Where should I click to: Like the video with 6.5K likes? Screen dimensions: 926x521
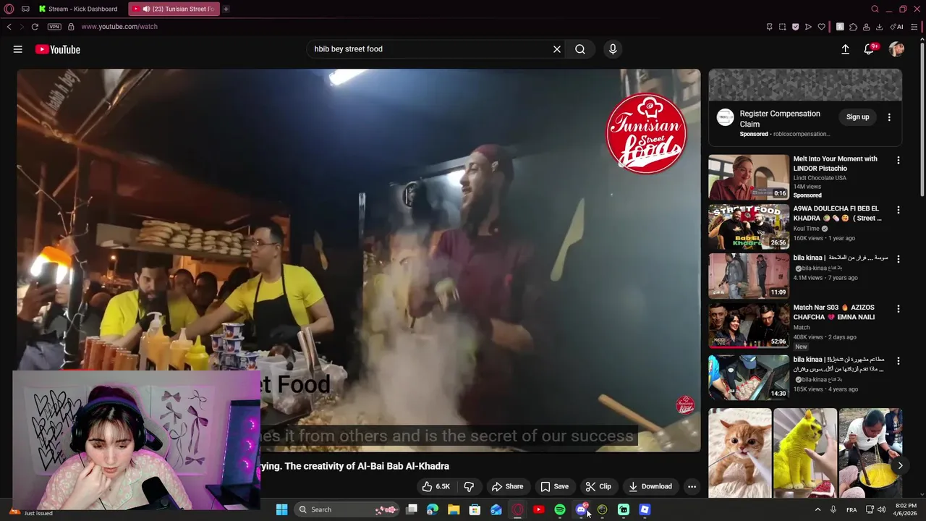436,486
